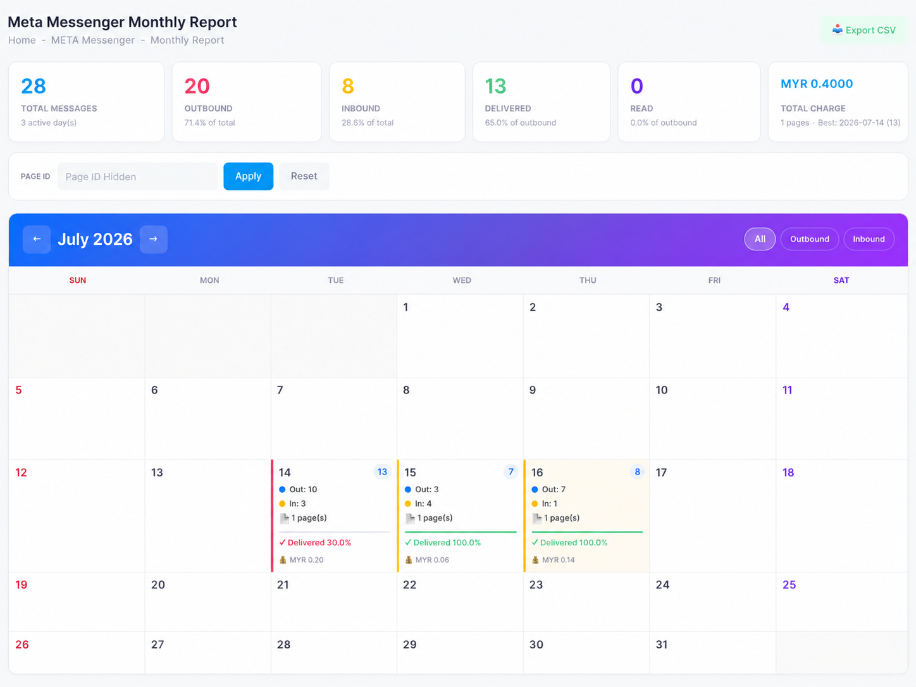Filter calendar by Inbound messages
The width and height of the screenshot is (916, 687).
tap(869, 239)
